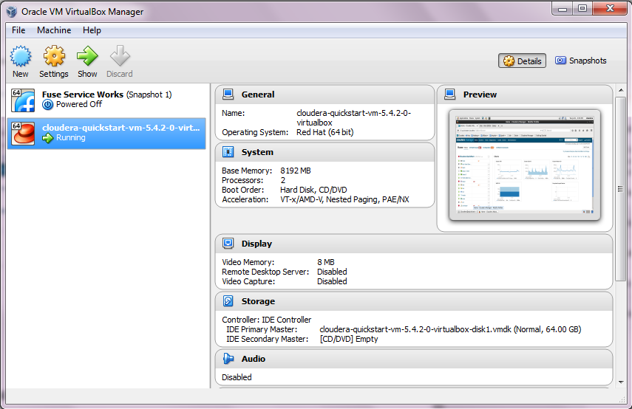Screen dimensions: 632x409
Task: Click the Preview section header
Action: tap(524, 94)
